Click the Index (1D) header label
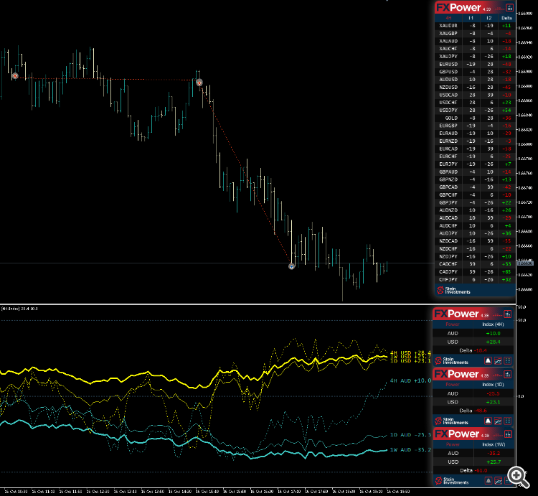 [493, 385]
